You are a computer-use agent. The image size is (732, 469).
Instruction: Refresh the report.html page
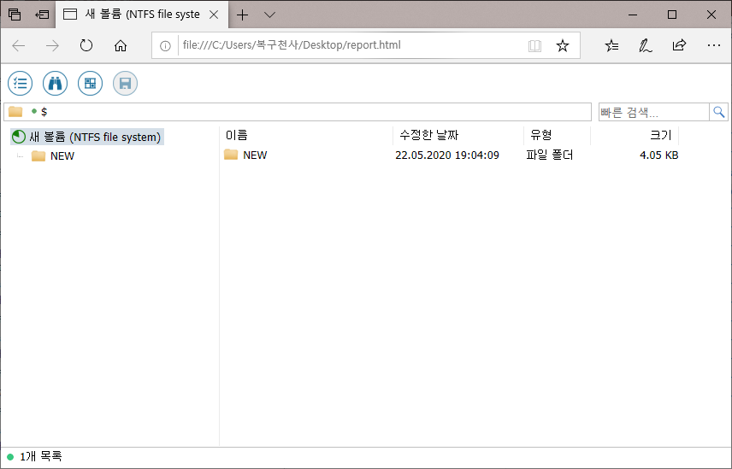86,46
